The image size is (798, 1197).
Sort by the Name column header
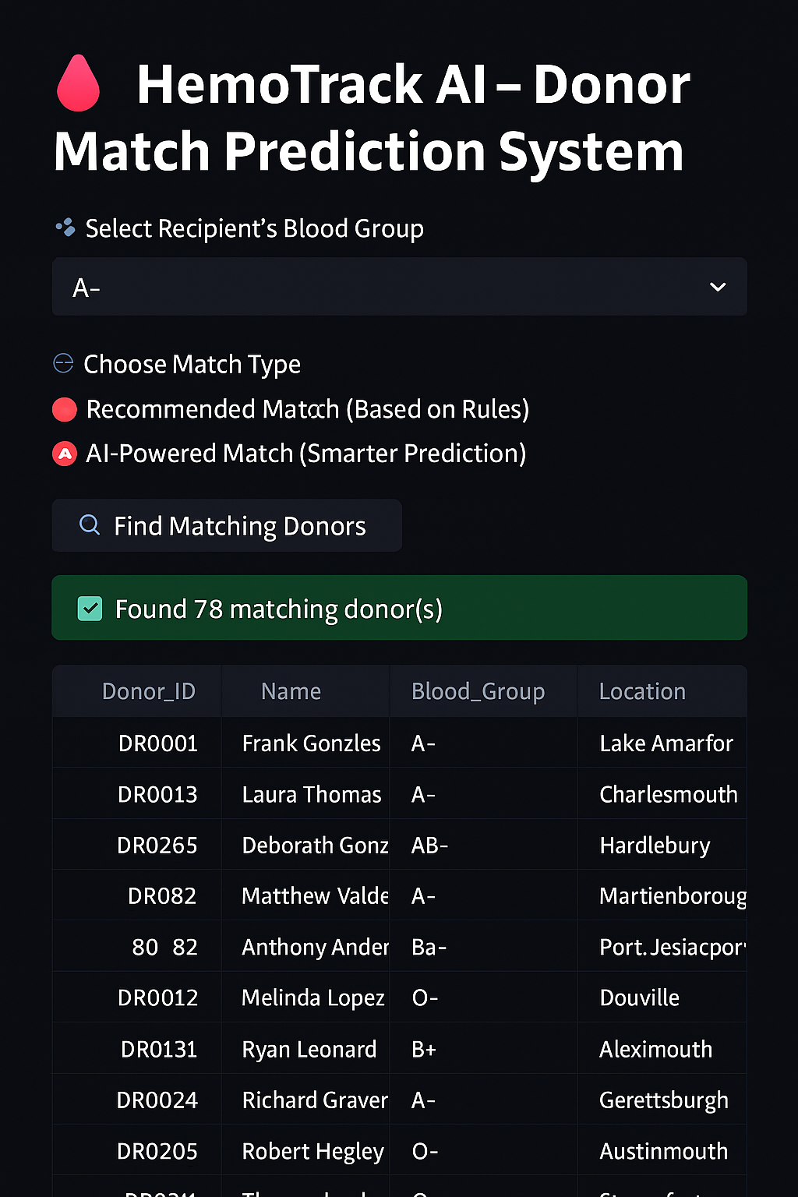pyautogui.click(x=291, y=691)
